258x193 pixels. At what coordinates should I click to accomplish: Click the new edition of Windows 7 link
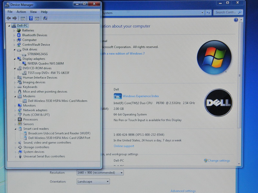pos(124,53)
